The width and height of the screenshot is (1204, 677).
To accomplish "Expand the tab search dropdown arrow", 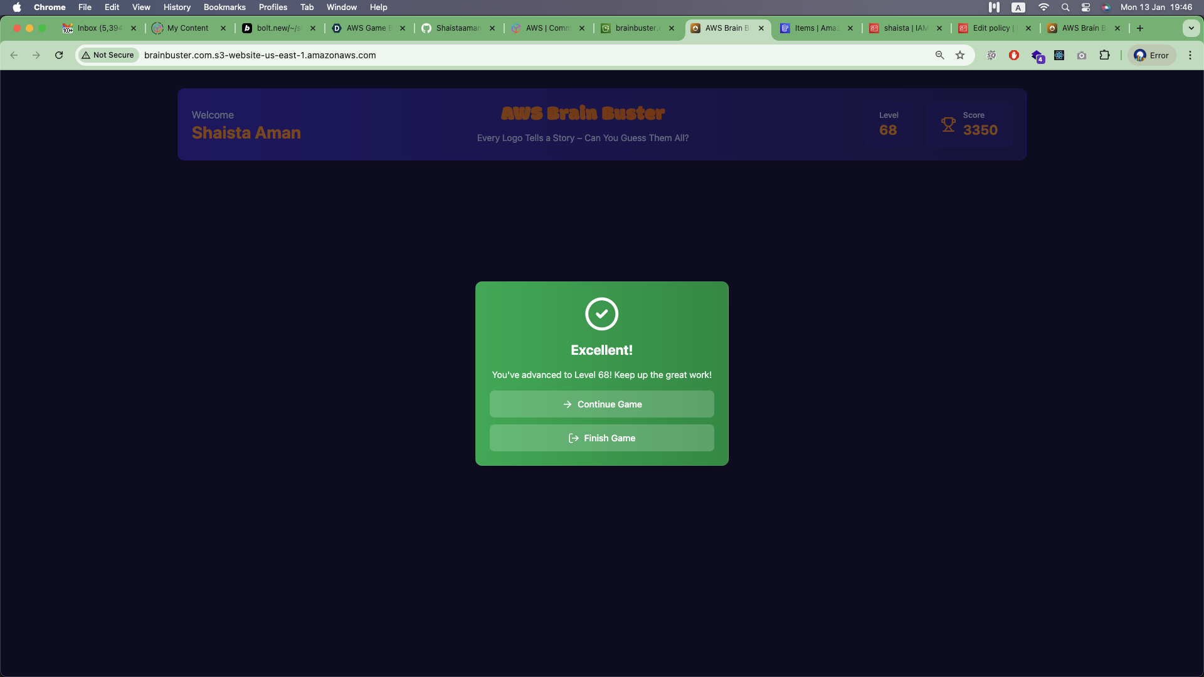I will tap(1191, 28).
